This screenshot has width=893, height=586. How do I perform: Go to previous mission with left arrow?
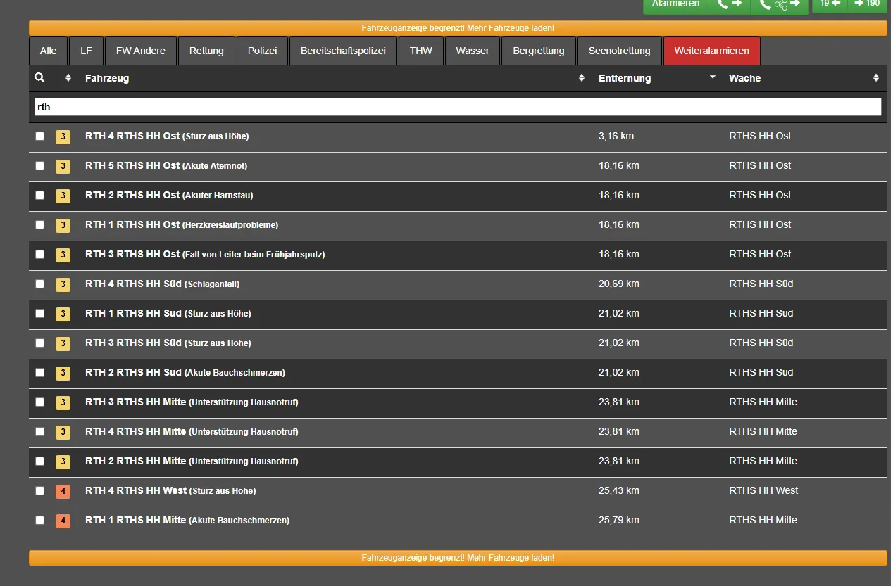pyautogui.click(x=830, y=4)
